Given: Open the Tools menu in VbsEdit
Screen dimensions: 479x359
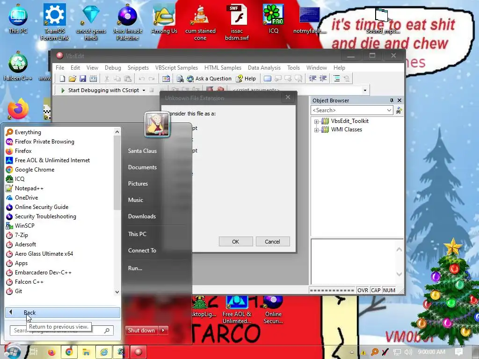Looking at the screenshot, I should coord(293,68).
